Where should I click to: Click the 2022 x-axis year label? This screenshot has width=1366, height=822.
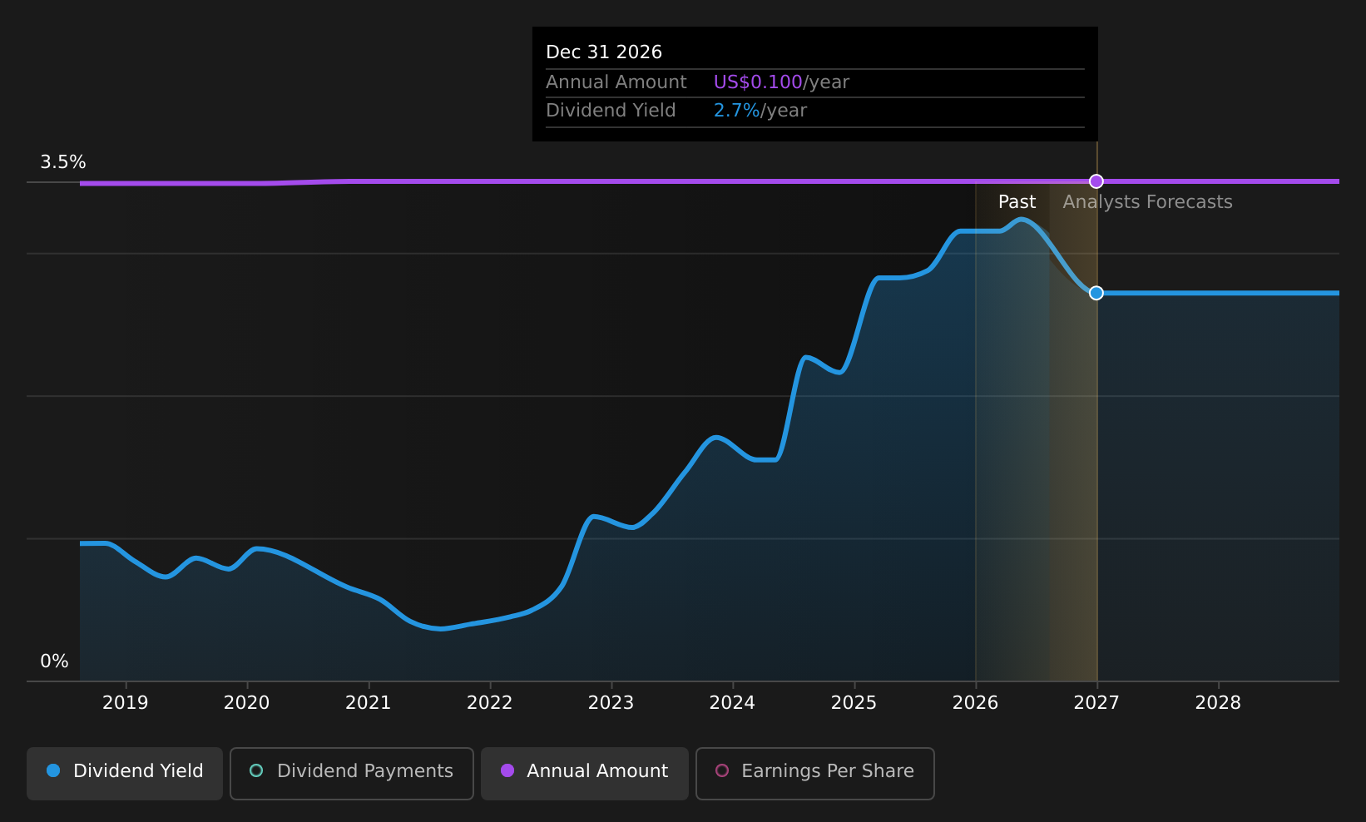coord(490,703)
